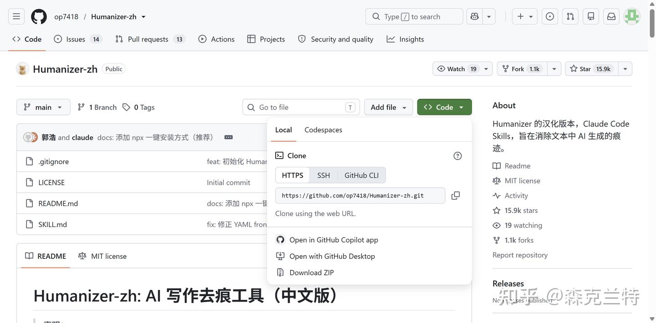Open Security and quality tab

[336, 39]
